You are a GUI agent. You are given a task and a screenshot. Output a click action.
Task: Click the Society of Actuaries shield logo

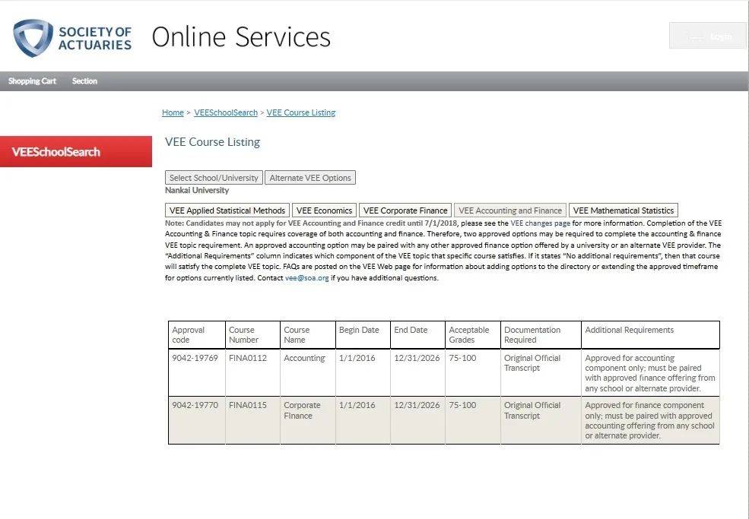point(33,38)
